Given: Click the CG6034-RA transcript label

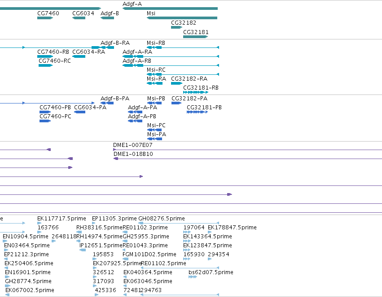Looking at the screenshot, I should click(x=89, y=52).
